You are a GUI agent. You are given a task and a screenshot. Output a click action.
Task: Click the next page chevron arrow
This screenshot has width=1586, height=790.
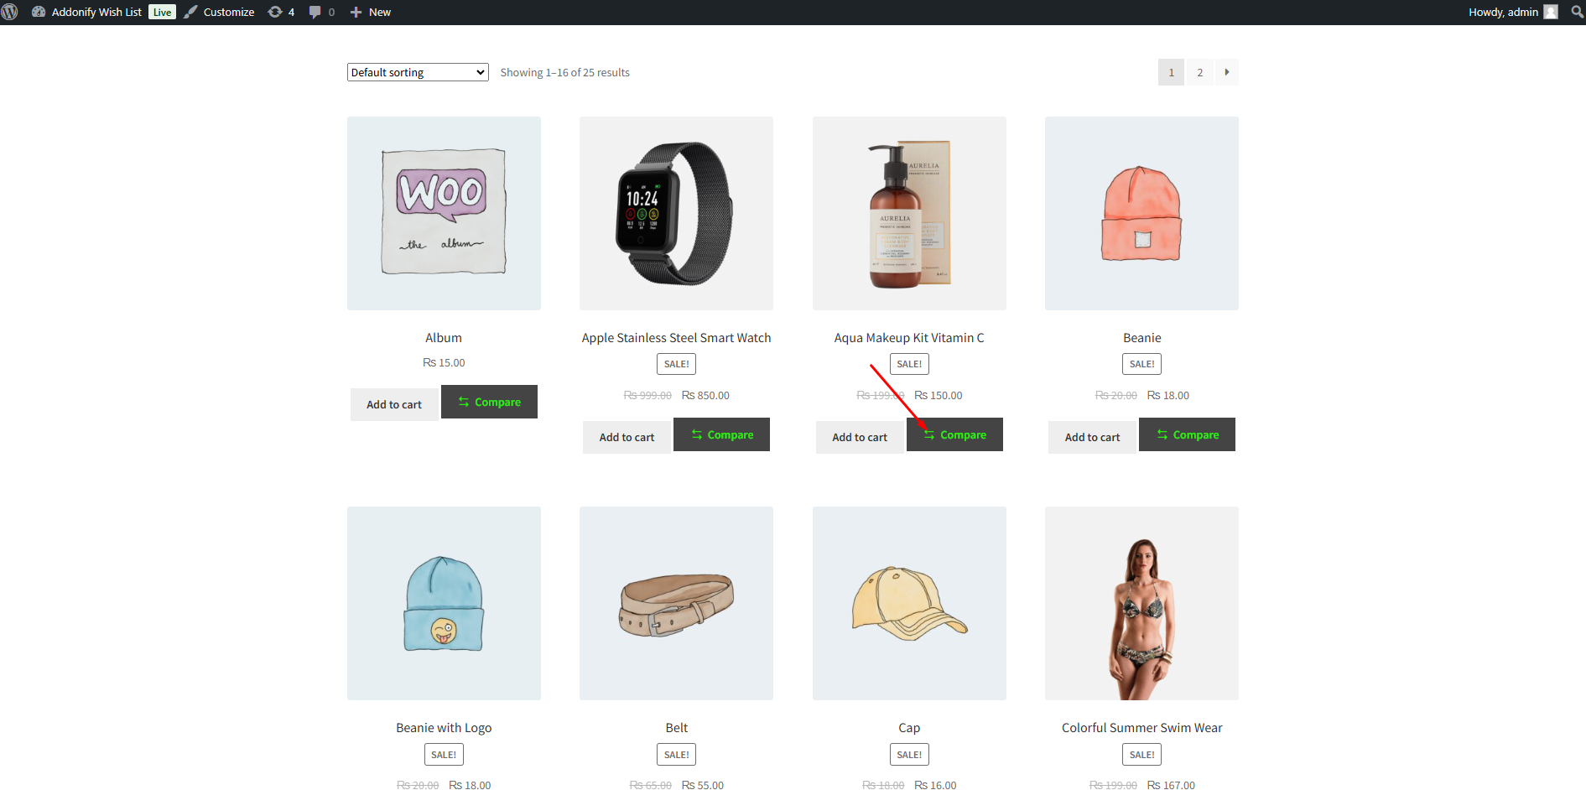[1227, 72]
